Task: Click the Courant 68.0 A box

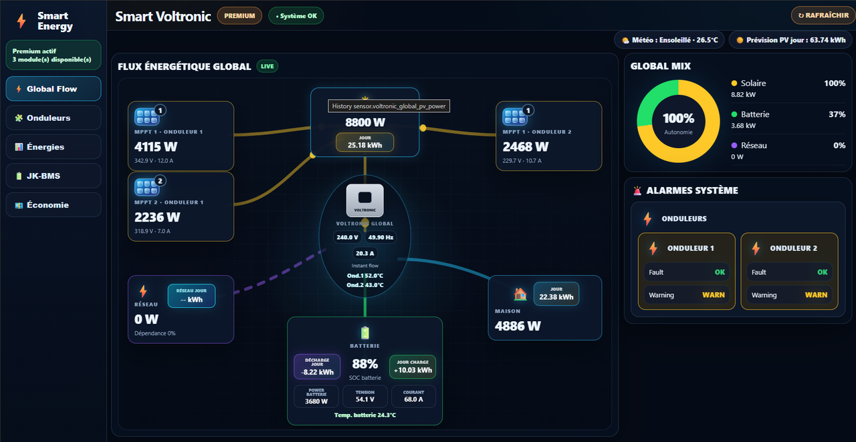Action: 413,397
